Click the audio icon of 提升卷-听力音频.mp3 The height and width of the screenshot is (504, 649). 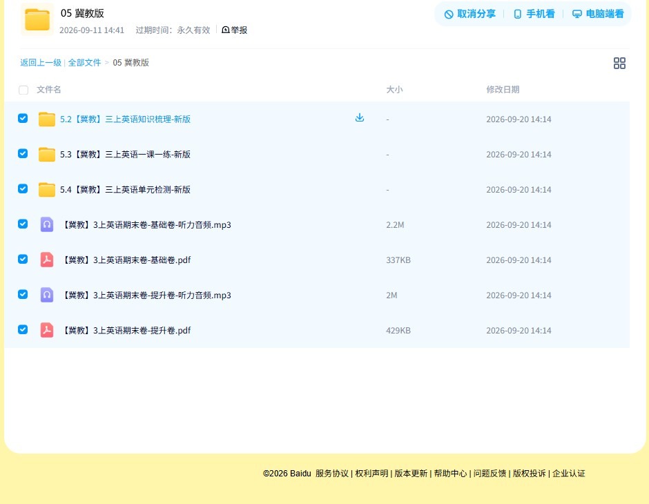pos(47,295)
